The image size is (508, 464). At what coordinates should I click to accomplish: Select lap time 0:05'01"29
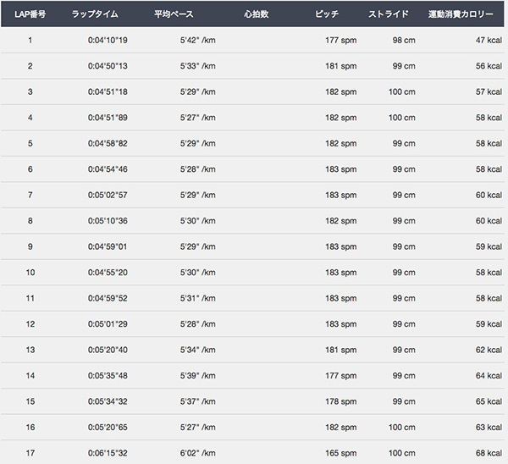tap(108, 324)
